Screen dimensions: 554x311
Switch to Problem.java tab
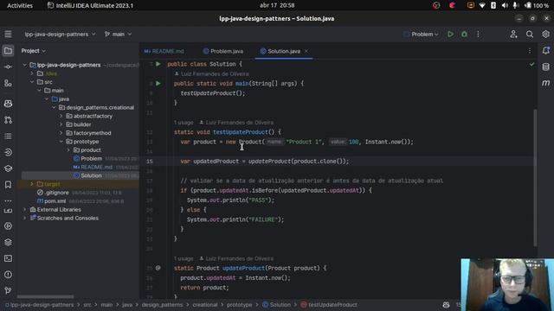[223, 51]
